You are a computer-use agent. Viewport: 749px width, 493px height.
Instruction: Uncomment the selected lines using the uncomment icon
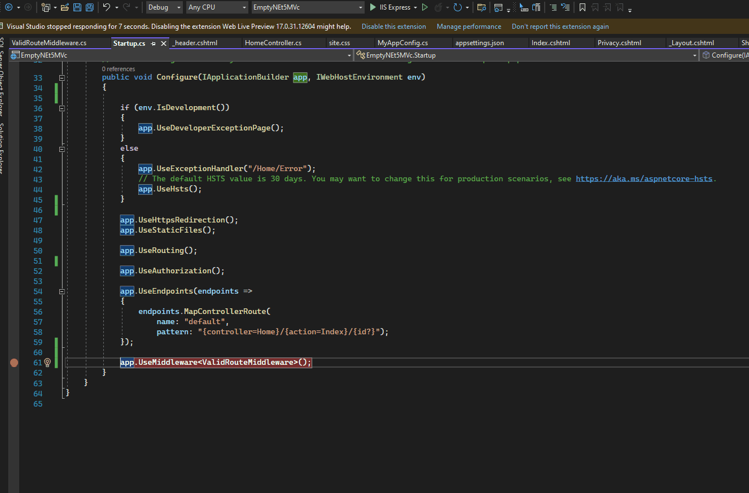pos(566,7)
